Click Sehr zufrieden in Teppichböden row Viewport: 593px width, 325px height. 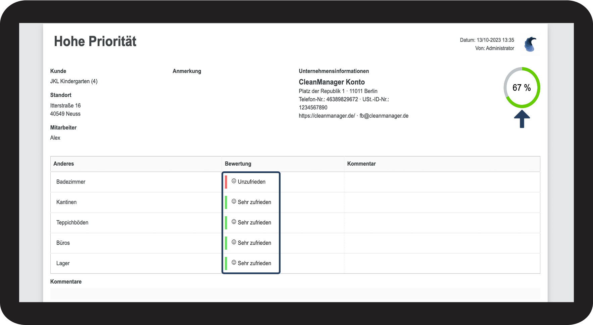[254, 223]
